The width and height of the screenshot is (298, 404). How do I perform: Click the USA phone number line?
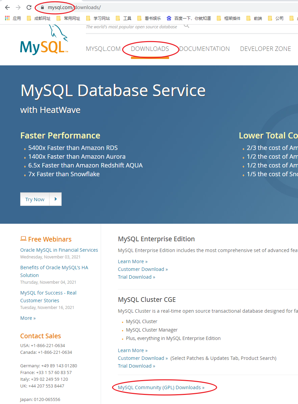coord(43,345)
